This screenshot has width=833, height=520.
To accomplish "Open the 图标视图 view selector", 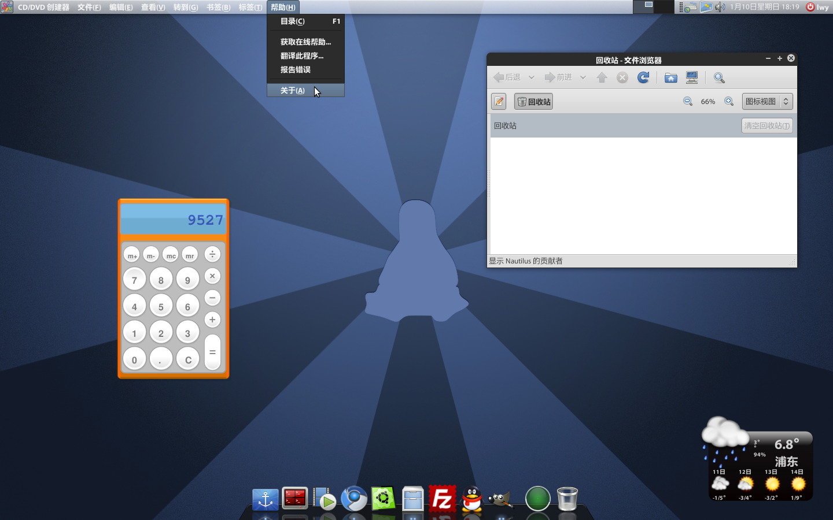I will point(767,102).
